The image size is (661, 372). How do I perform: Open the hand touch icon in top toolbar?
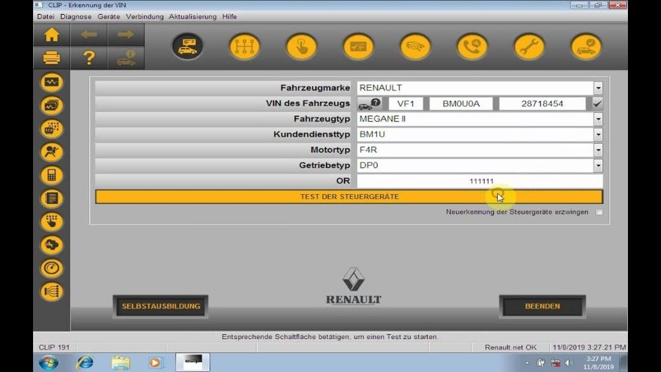pyautogui.click(x=301, y=46)
